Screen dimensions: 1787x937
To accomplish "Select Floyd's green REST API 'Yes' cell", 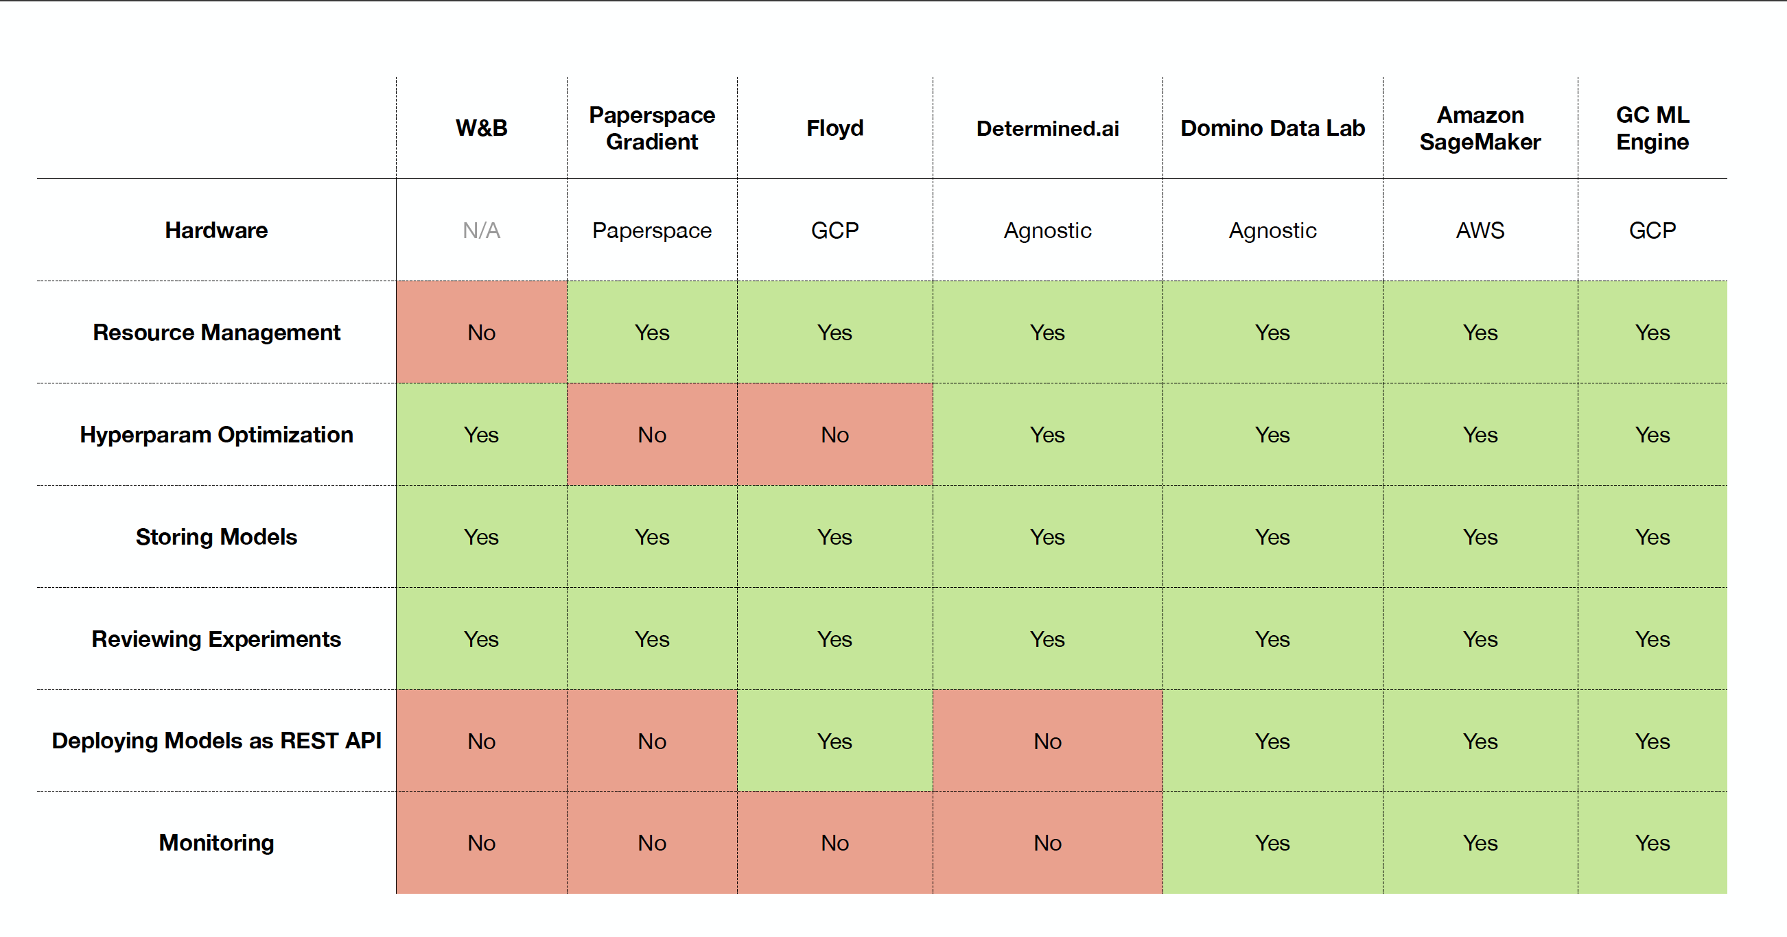I will (834, 741).
